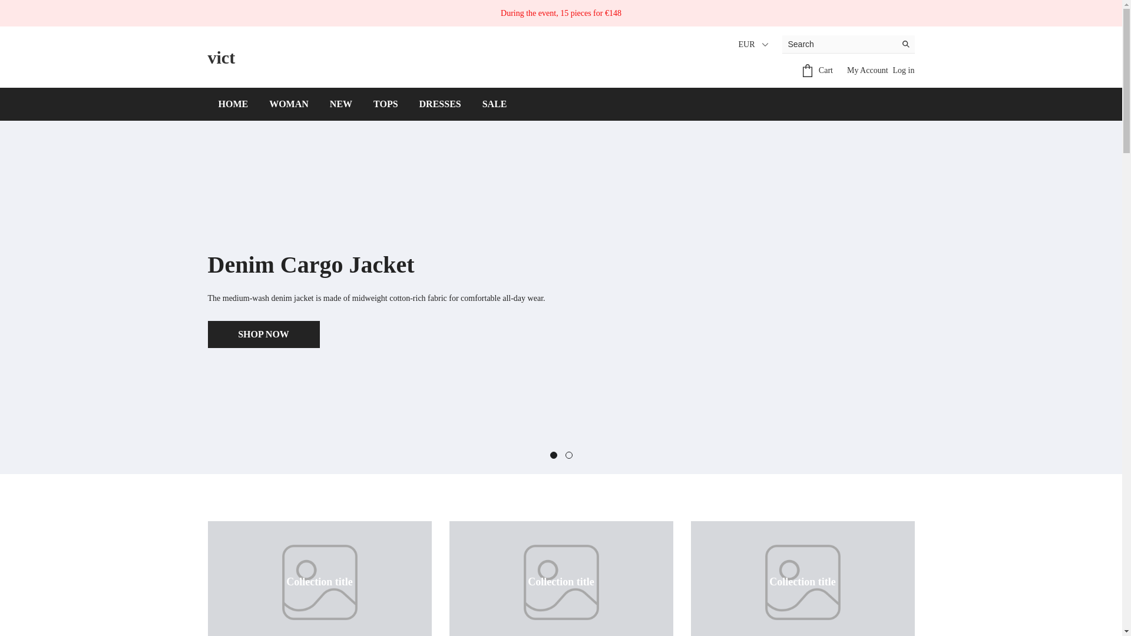Viewport: 1131px width, 636px height.
Task: Click second collection placeholder image
Action: [x=561, y=581]
